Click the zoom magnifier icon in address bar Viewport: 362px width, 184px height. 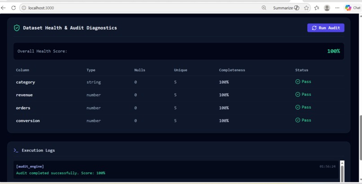click(264, 8)
